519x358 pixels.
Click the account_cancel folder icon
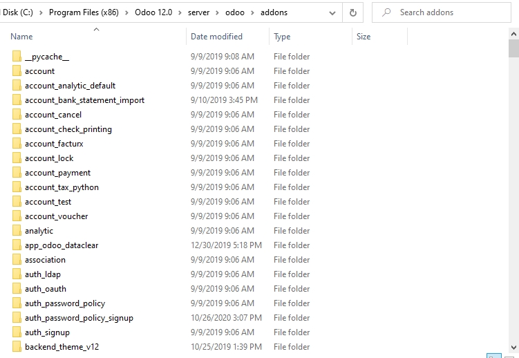pyautogui.click(x=17, y=115)
